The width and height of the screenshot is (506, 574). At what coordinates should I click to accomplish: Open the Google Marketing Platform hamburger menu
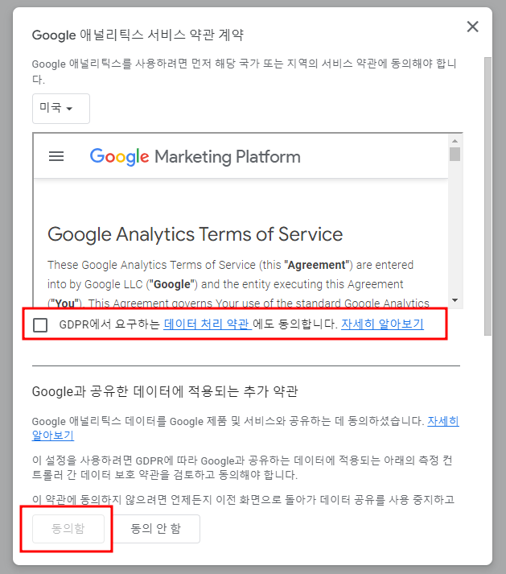click(56, 156)
